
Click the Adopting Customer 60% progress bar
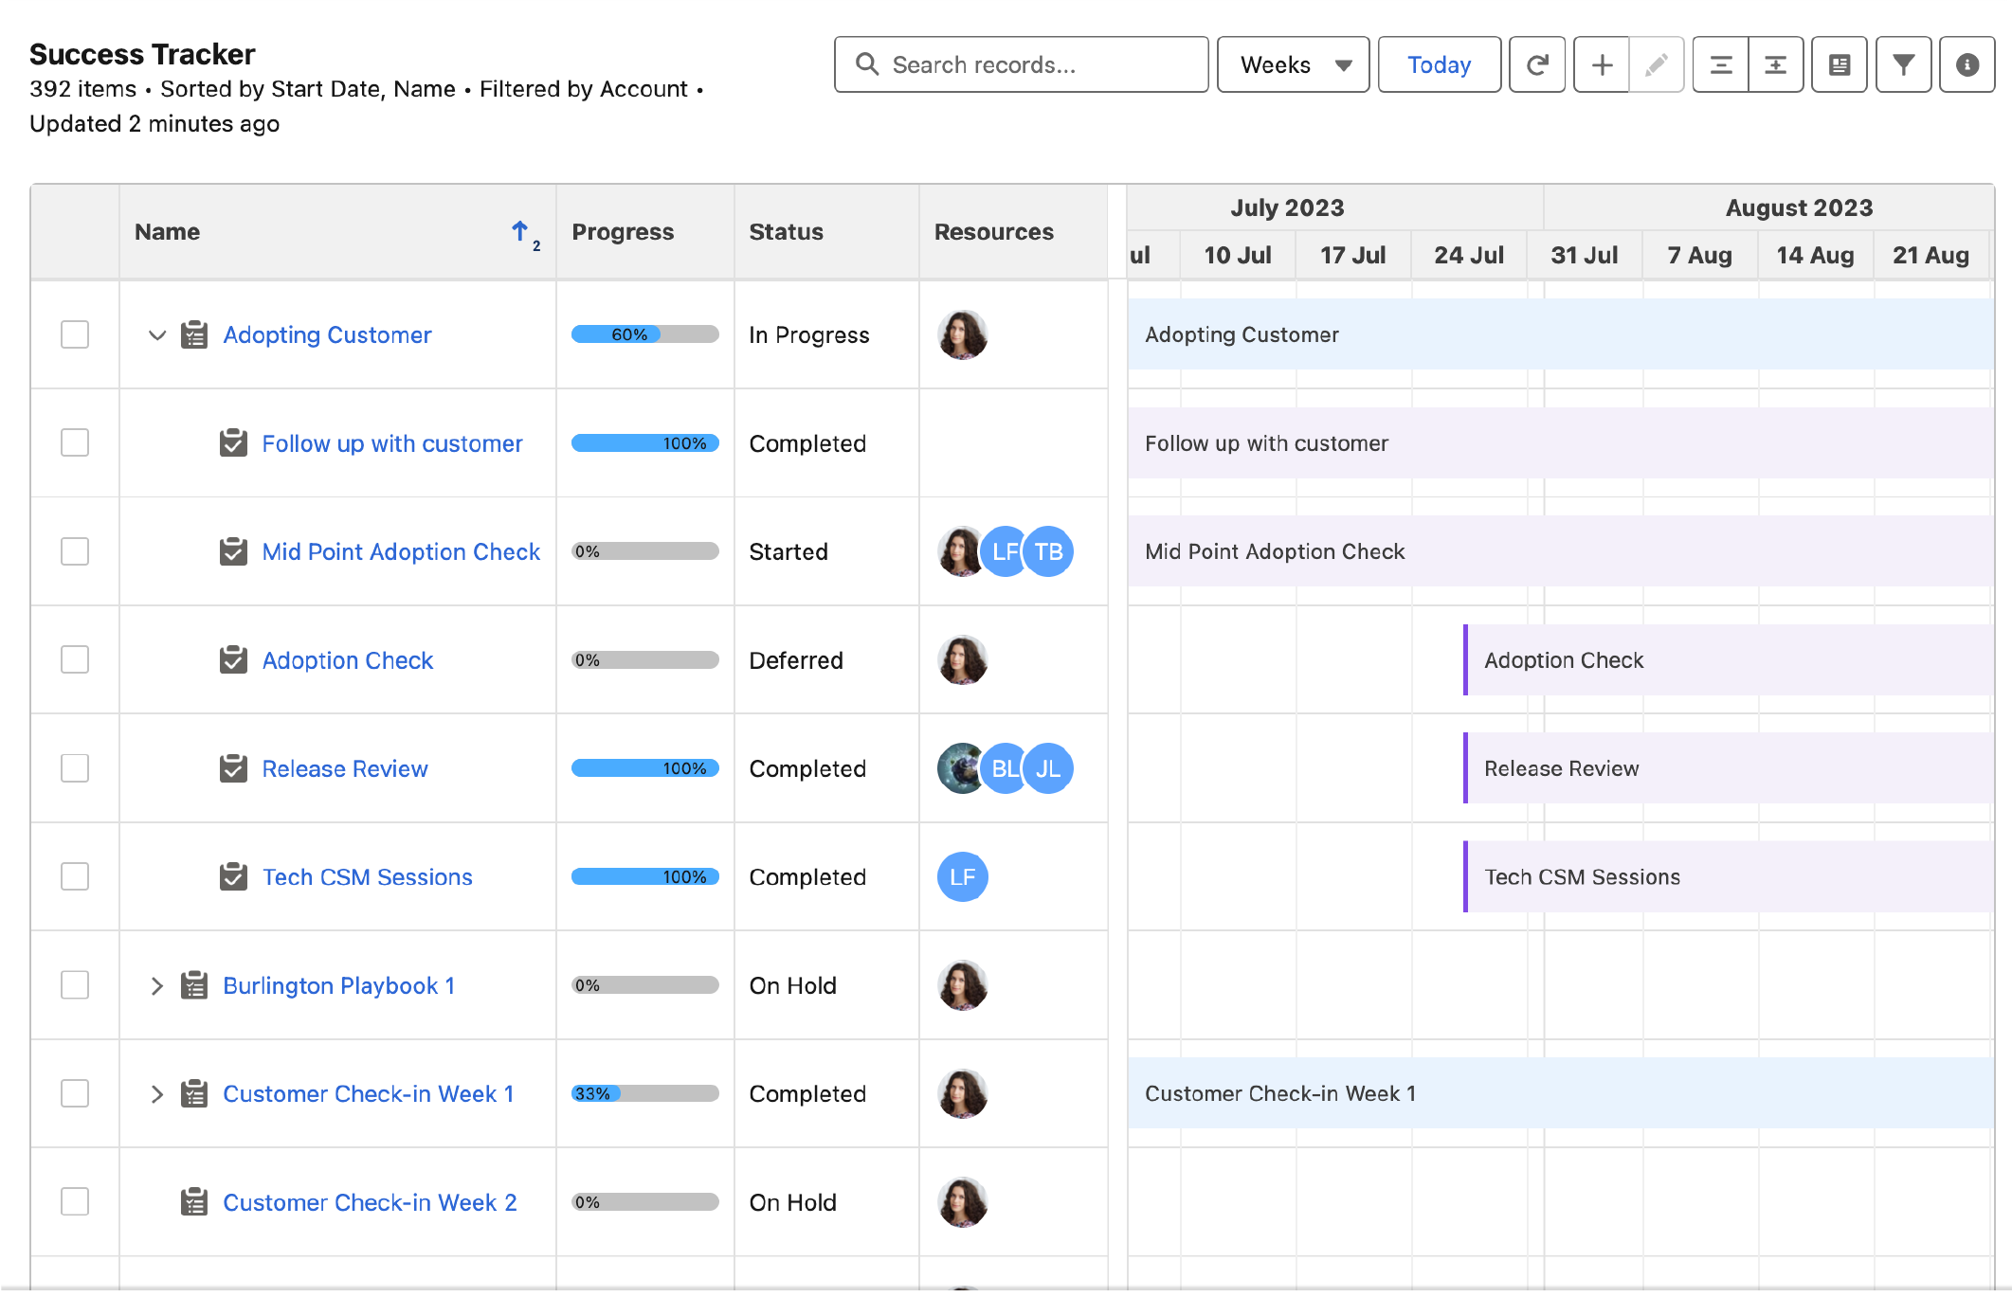[644, 334]
